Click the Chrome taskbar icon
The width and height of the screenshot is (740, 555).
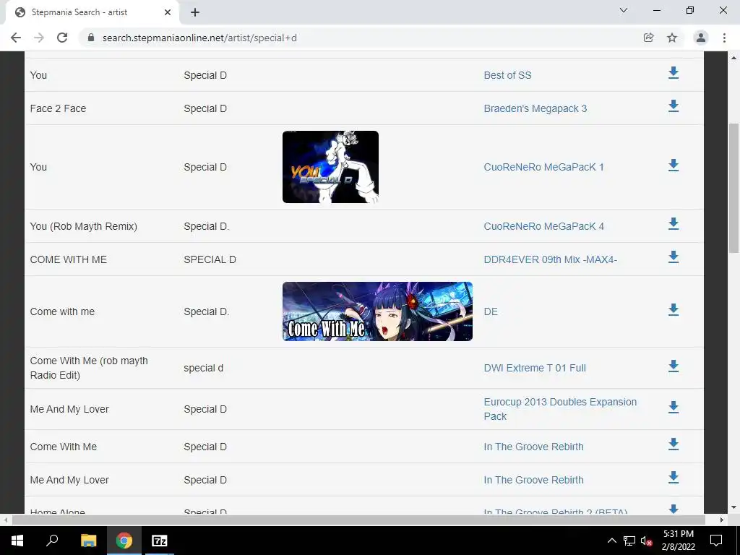(x=124, y=541)
